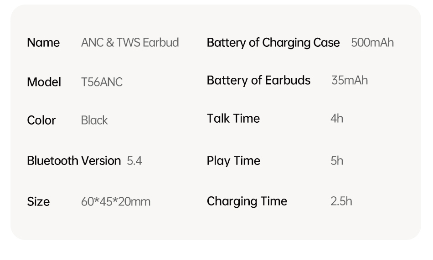This screenshot has width=433, height=260.
Task: Select the T56ANC model value
Action: (x=102, y=82)
